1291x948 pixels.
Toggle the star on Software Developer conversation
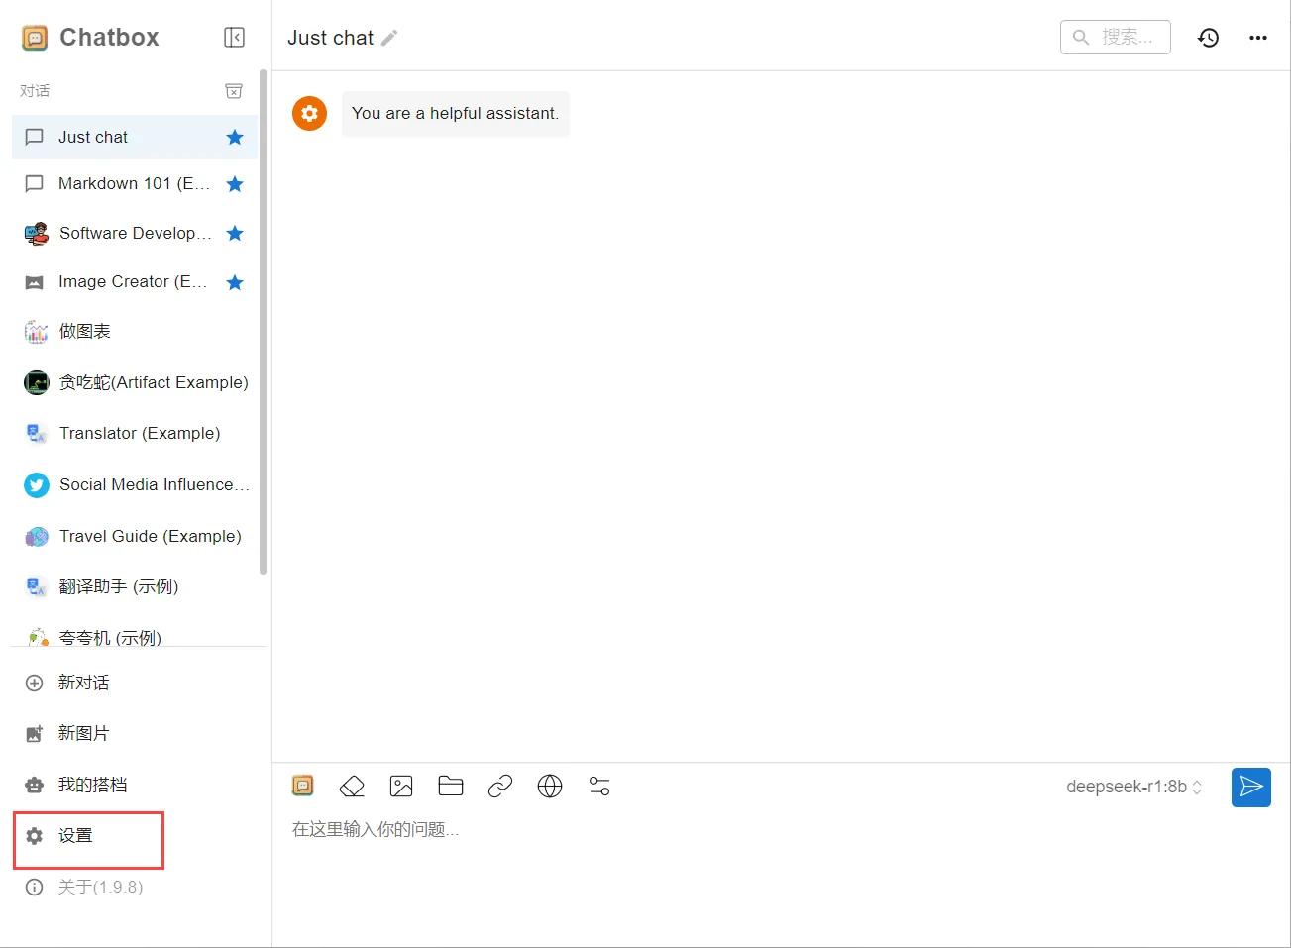[x=235, y=234]
